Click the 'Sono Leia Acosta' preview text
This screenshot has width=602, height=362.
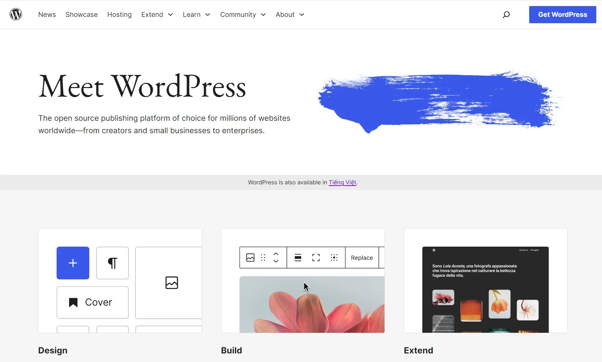(474, 270)
